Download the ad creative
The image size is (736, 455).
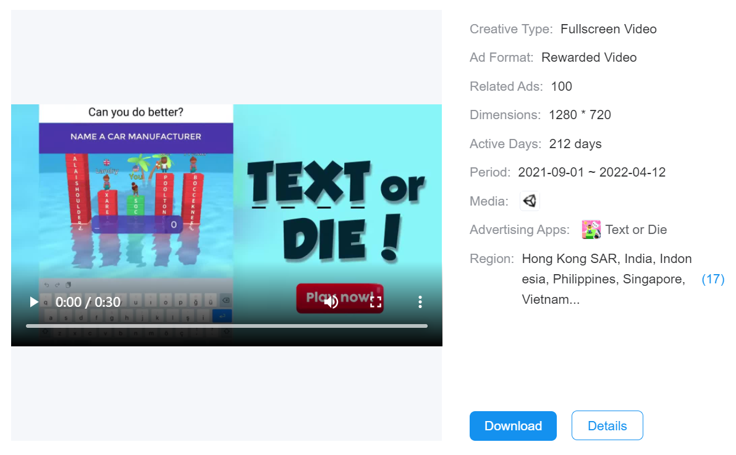point(513,426)
